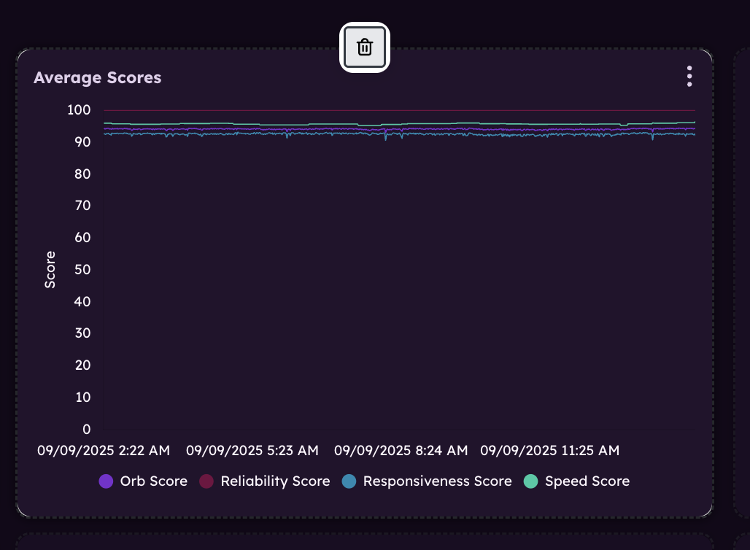Open the three-dot chart options menu
Viewport: 750px width, 550px height.
pos(689,77)
